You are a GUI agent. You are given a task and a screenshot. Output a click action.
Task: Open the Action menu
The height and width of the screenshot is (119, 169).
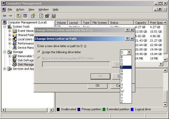(x=20, y=10)
